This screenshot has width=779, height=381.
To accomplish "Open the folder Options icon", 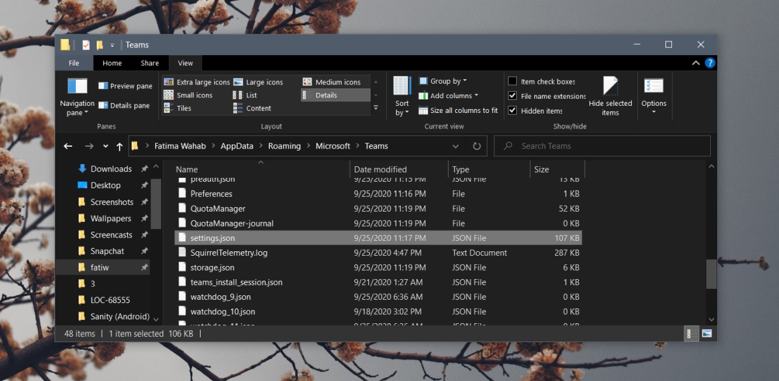I will 653,86.
